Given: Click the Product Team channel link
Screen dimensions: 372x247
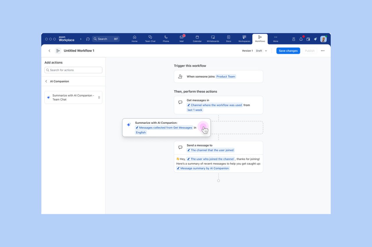Looking at the screenshot, I should pos(226,77).
